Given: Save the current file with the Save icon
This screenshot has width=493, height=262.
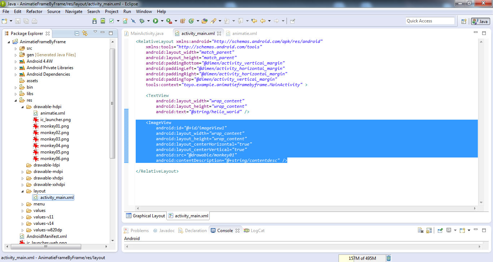Looking at the screenshot, I should click(18, 21).
